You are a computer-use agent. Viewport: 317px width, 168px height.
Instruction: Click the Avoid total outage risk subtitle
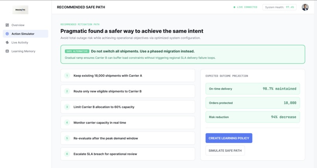pyautogui.click(x=131, y=38)
